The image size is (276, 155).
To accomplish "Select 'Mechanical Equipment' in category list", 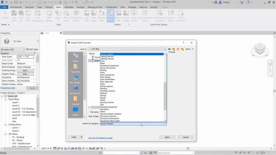I will coord(110,65).
